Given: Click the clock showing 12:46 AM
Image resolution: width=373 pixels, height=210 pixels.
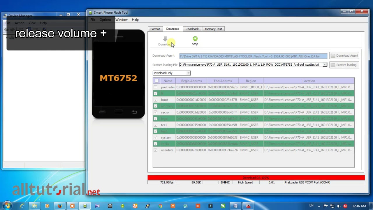Looking at the screenshot, I should click(x=359, y=206).
